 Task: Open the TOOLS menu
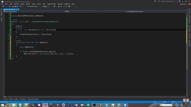[x=39, y=4]
